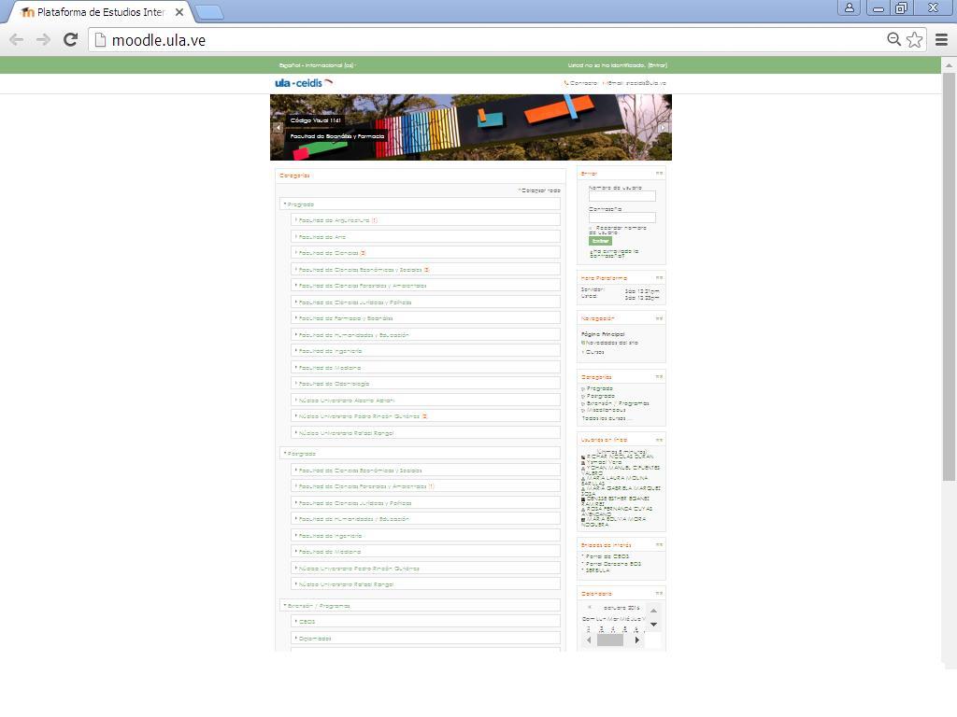The image size is (957, 717).
Task: Open a new browser tab
Action: coord(209,12)
